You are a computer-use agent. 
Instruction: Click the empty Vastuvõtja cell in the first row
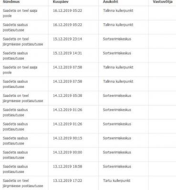[x=162, y=13]
